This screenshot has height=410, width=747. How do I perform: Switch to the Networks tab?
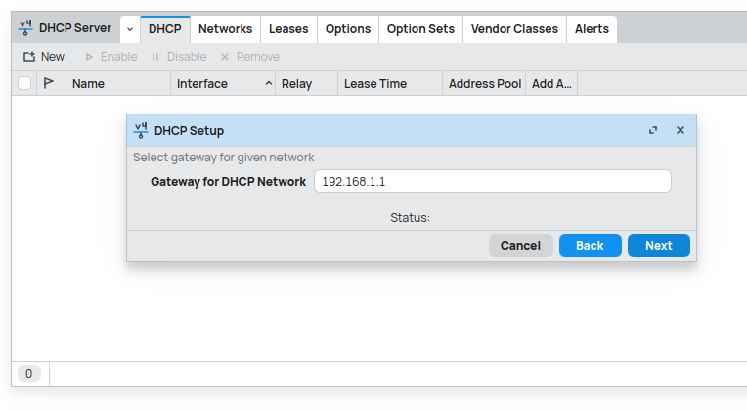click(x=225, y=29)
